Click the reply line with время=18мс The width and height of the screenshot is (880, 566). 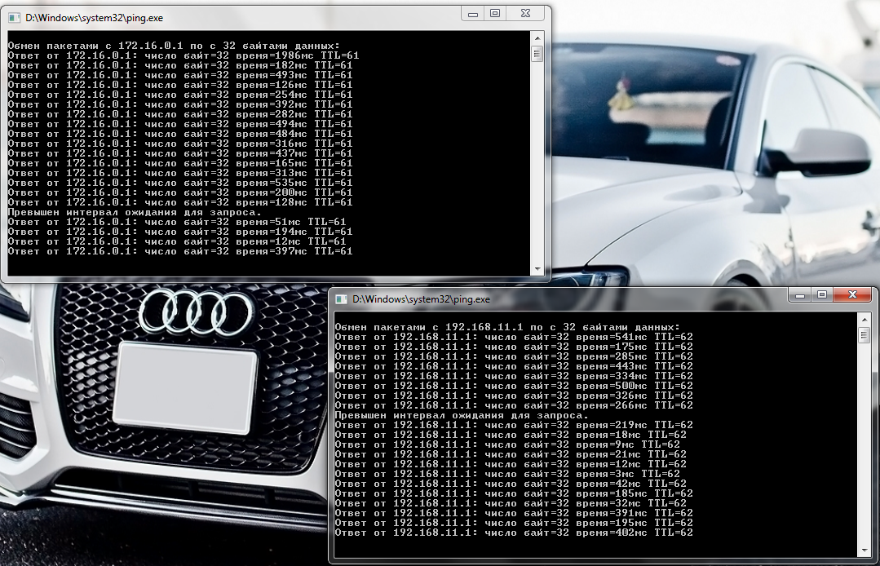point(511,435)
